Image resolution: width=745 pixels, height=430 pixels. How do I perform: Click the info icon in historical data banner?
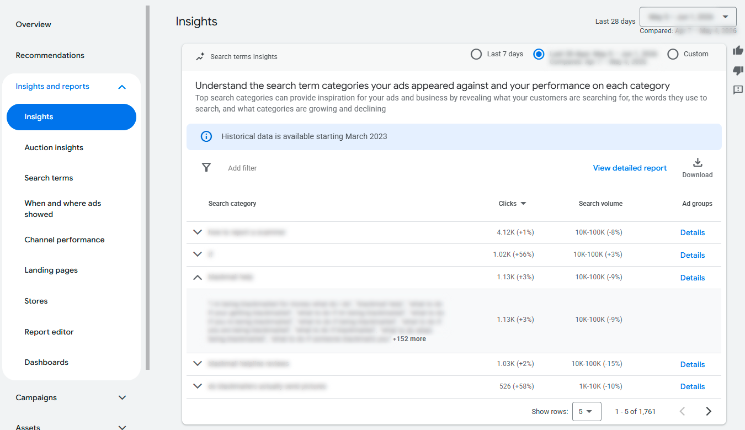click(x=206, y=136)
